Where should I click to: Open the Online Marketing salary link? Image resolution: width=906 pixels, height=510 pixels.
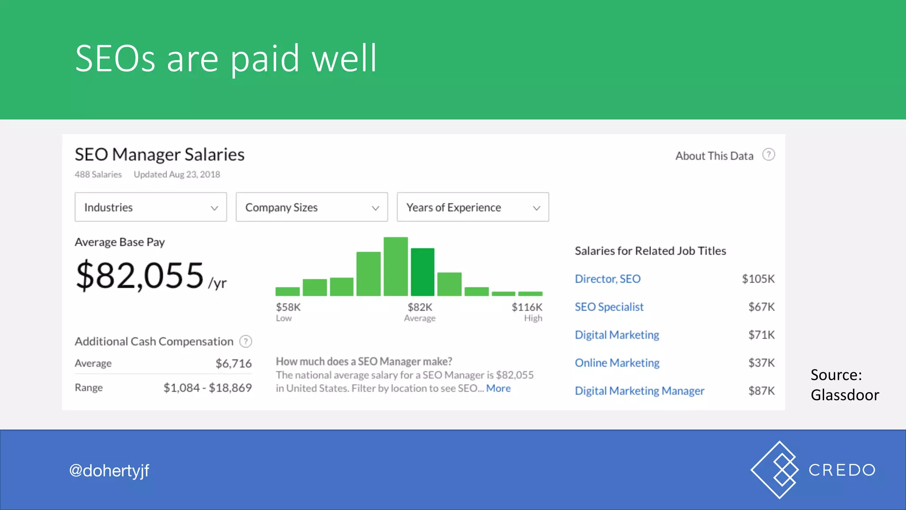[x=617, y=363]
